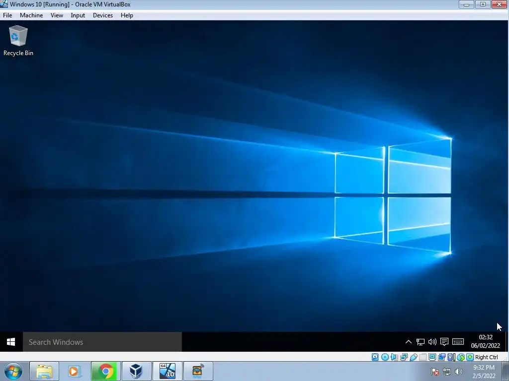The width and height of the screenshot is (509, 381).
Task: Click the host network tray icon
Action: [447, 372]
